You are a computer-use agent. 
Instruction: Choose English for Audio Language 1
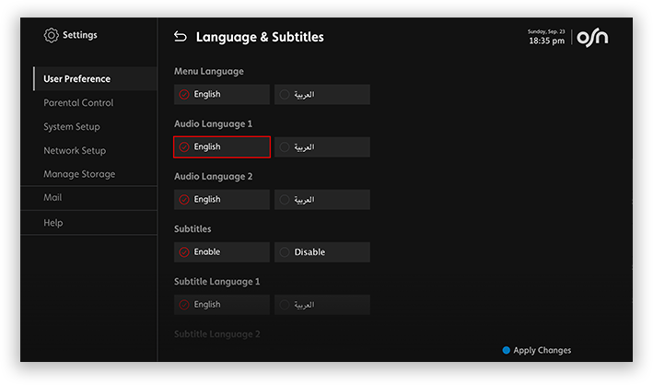point(221,146)
